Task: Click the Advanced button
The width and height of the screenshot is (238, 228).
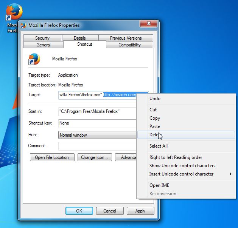Action: click(126, 157)
